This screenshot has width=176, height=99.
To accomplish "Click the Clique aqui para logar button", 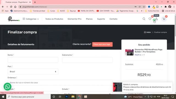I will click(x=102, y=44).
